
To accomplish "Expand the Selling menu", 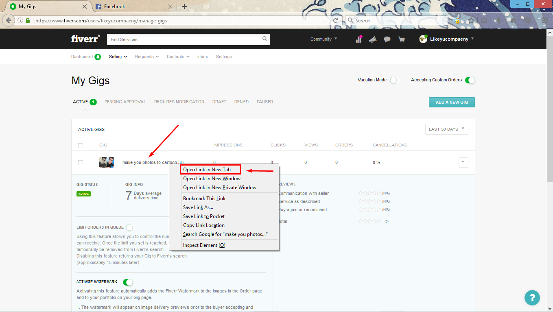I will click(118, 57).
